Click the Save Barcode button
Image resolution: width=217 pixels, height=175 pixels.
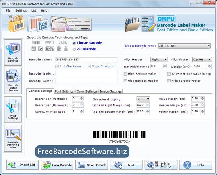(x=92, y=165)
